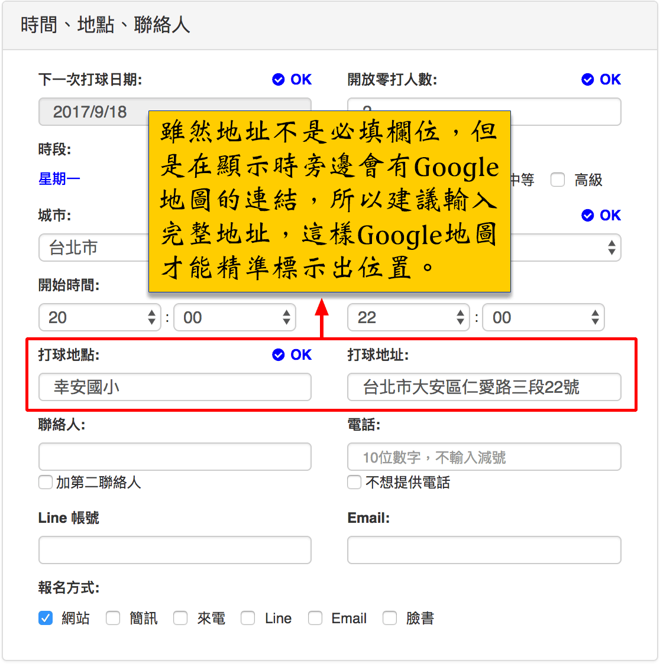The height and width of the screenshot is (664, 660).
Task: Click OK check icon beside 開放零打人數
Action: [587, 80]
